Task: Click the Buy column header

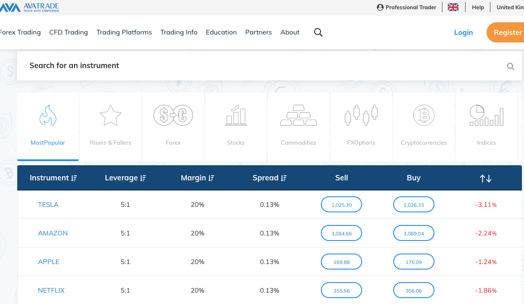Action: pos(414,178)
